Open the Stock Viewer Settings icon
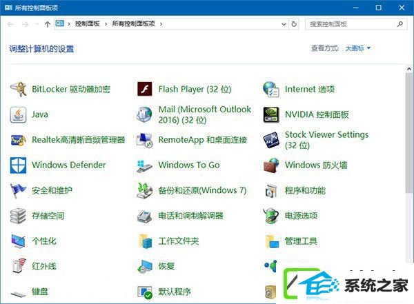The width and height of the screenshot is (414, 304). tap(271, 140)
